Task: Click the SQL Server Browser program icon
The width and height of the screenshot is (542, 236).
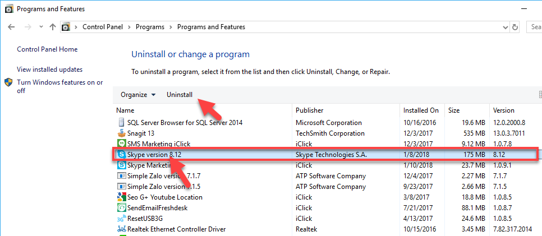Action: click(121, 122)
